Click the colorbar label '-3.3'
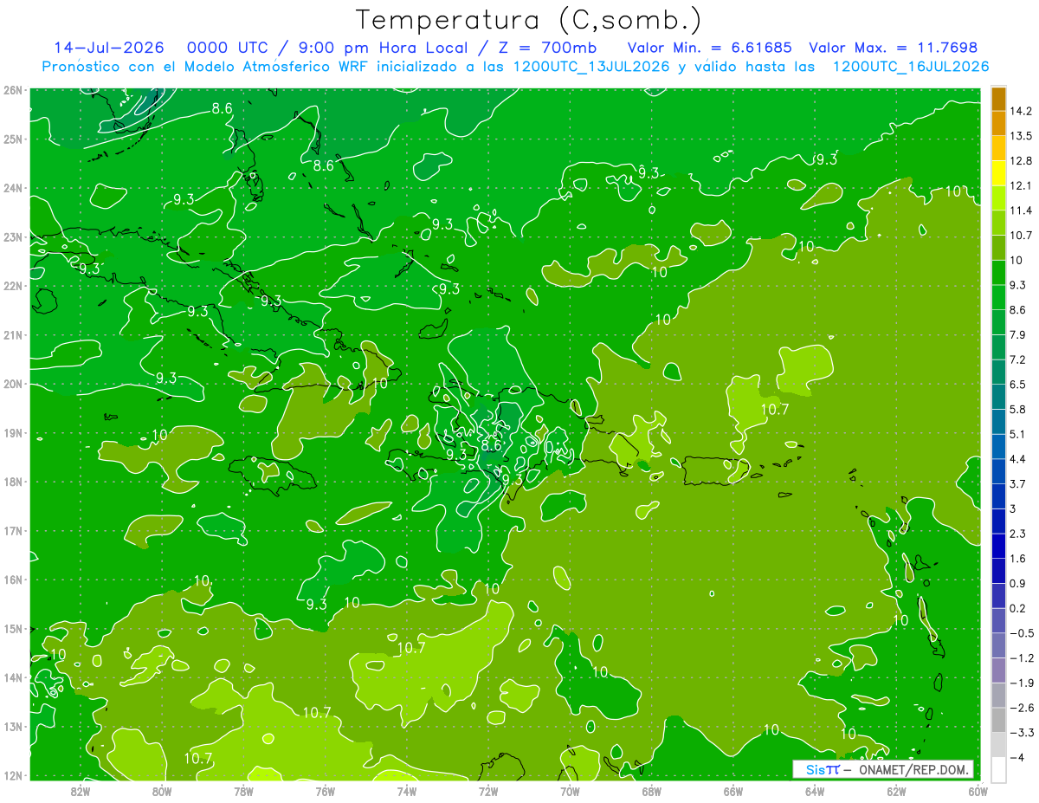The height and width of the screenshot is (803, 1039). coord(1022,733)
